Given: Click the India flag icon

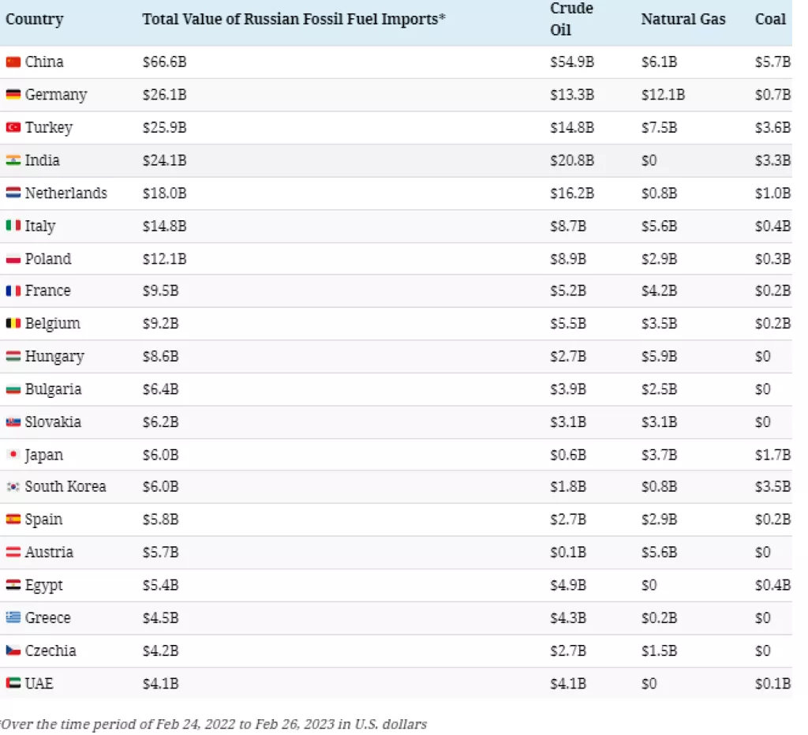Looking at the screenshot, I should 13,160.
